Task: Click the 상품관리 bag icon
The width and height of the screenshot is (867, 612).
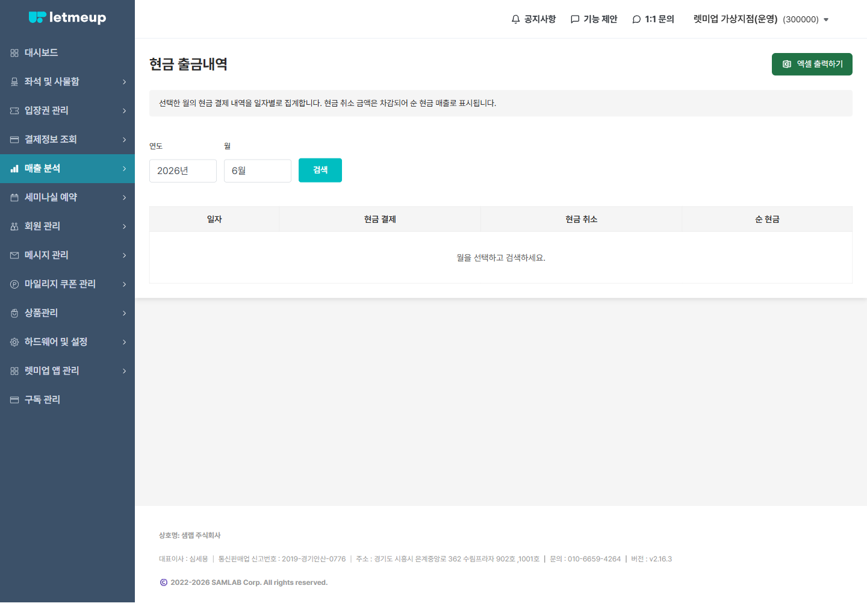Action: coord(14,313)
